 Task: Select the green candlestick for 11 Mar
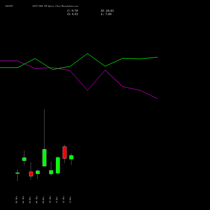(x=58, y=165)
